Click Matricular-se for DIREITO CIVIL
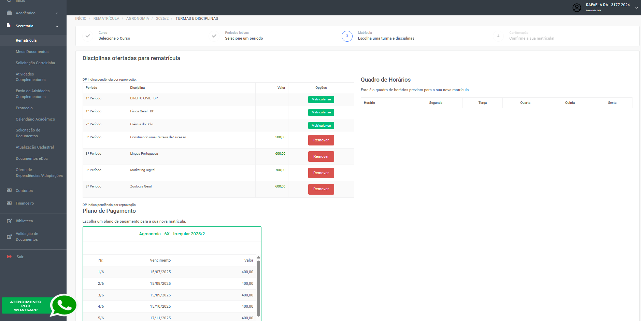 point(321,99)
